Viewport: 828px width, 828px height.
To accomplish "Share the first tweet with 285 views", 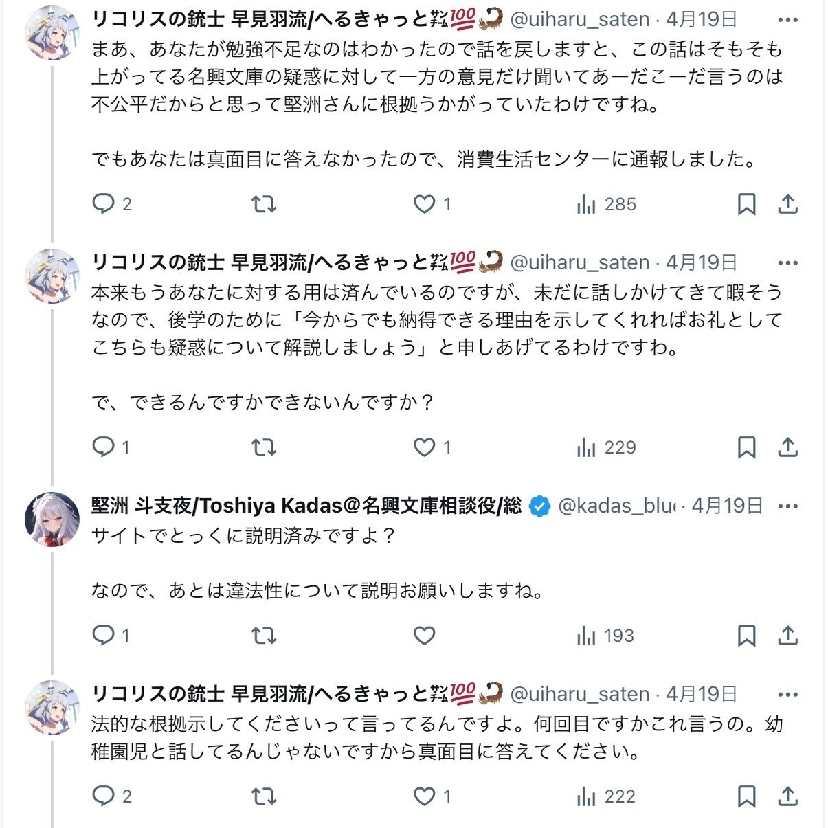I will click(x=787, y=204).
